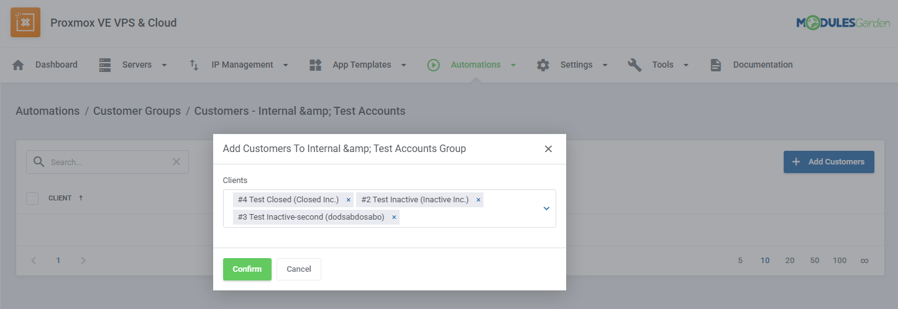The width and height of the screenshot is (898, 309).
Task: Remove the #3 Test Inactive-second tag
Action: click(x=394, y=217)
